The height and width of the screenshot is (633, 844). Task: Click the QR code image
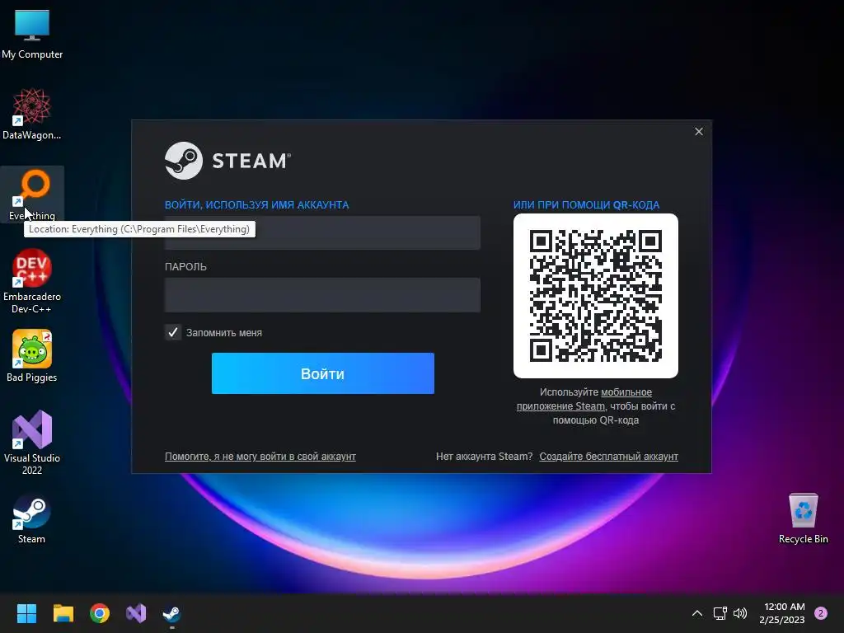tap(596, 296)
